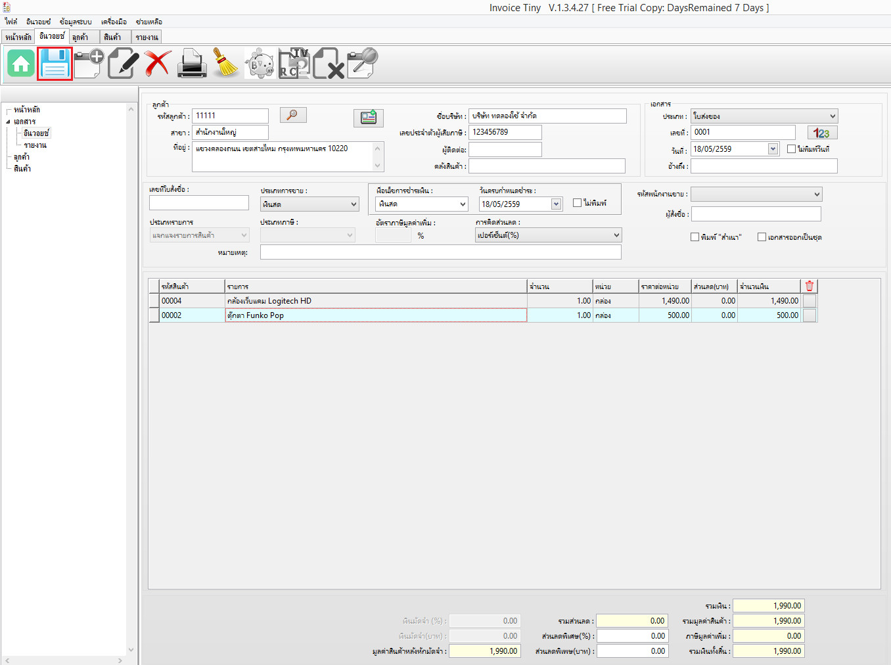
Task: Save the invoice with the floppy disk icon
Action: pyautogui.click(x=55, y=64)
